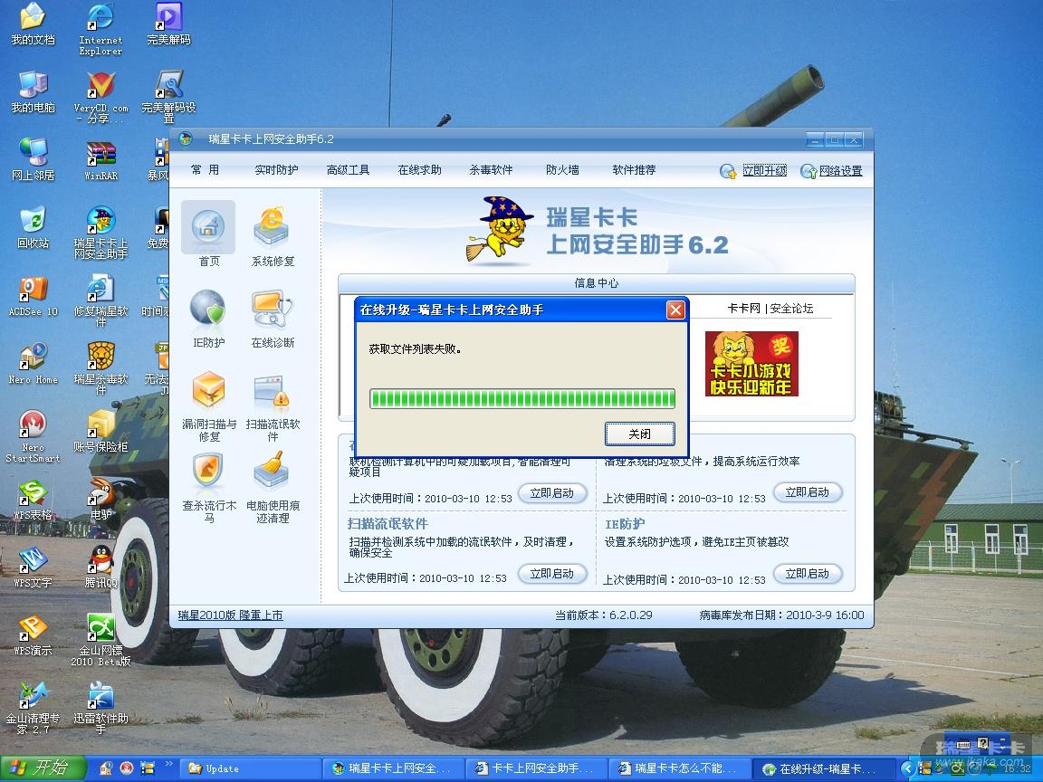Open the IE防护 shield globe icon
Screen dimensions: 1043x782
coord(208,310)
